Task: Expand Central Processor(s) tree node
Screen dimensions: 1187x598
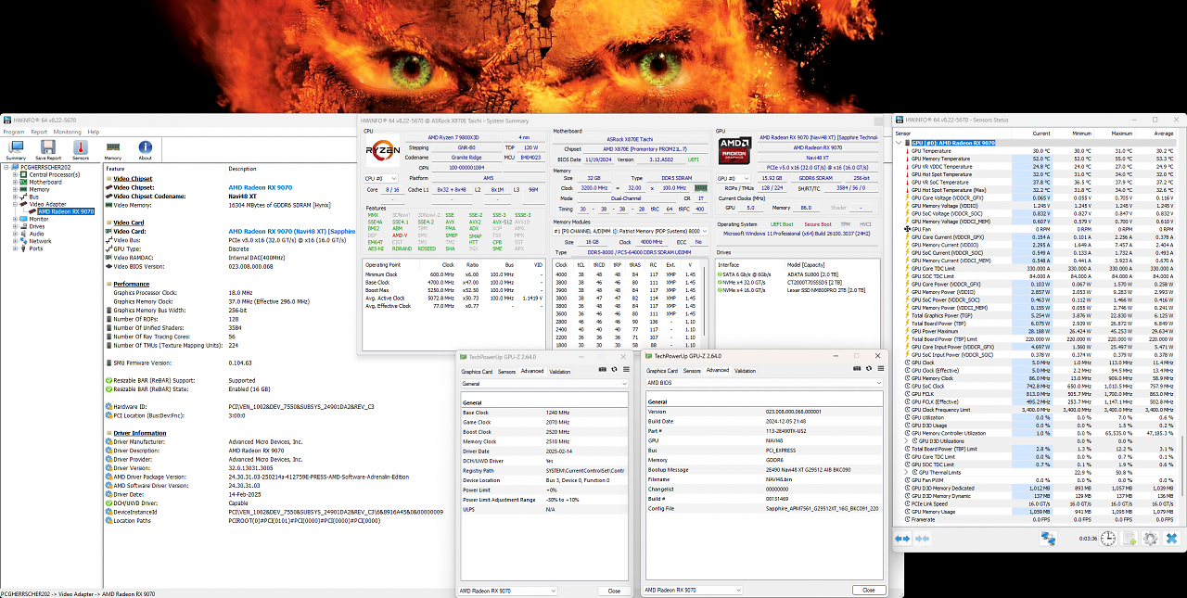Action: pos(15,174)
